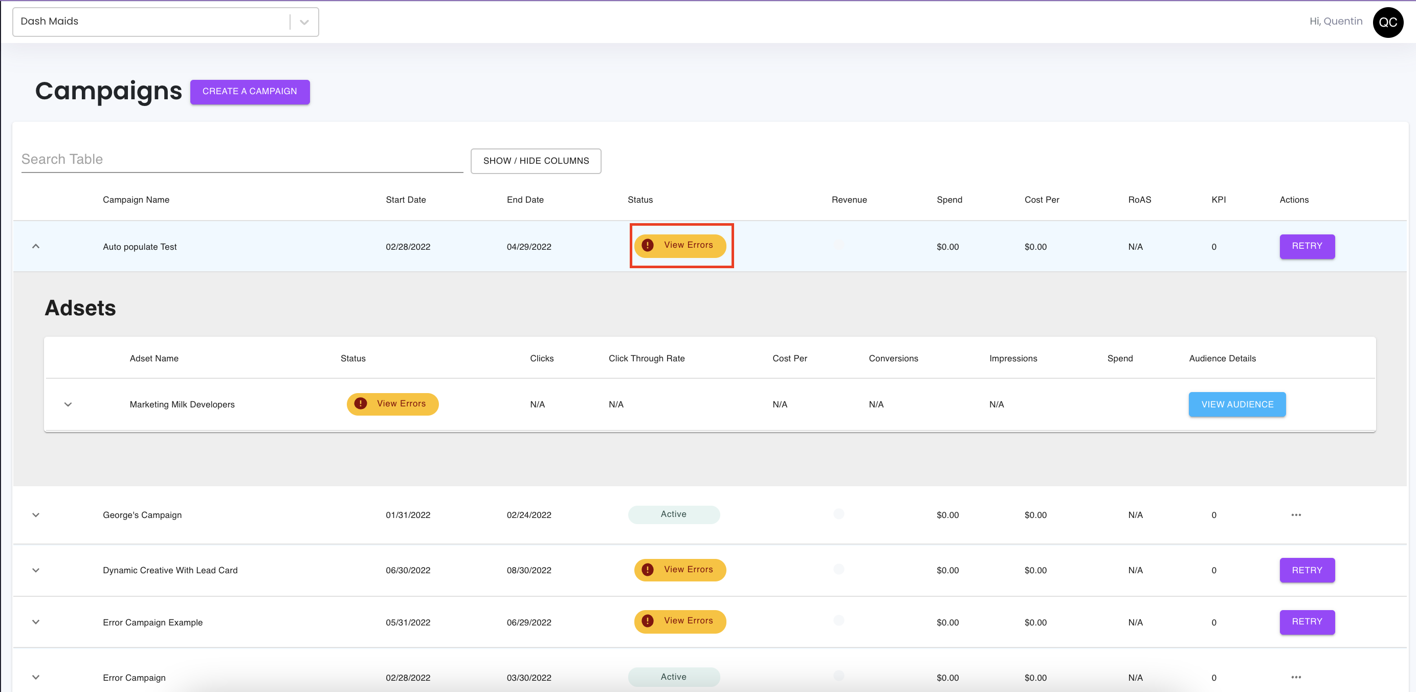Screen dimensions: 1416x692
Task: Open Show / Hide Columns options
Action: pos(536,161)
